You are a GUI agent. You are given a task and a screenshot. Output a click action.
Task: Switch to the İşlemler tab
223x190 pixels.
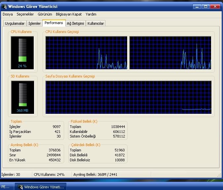[35, 23]
